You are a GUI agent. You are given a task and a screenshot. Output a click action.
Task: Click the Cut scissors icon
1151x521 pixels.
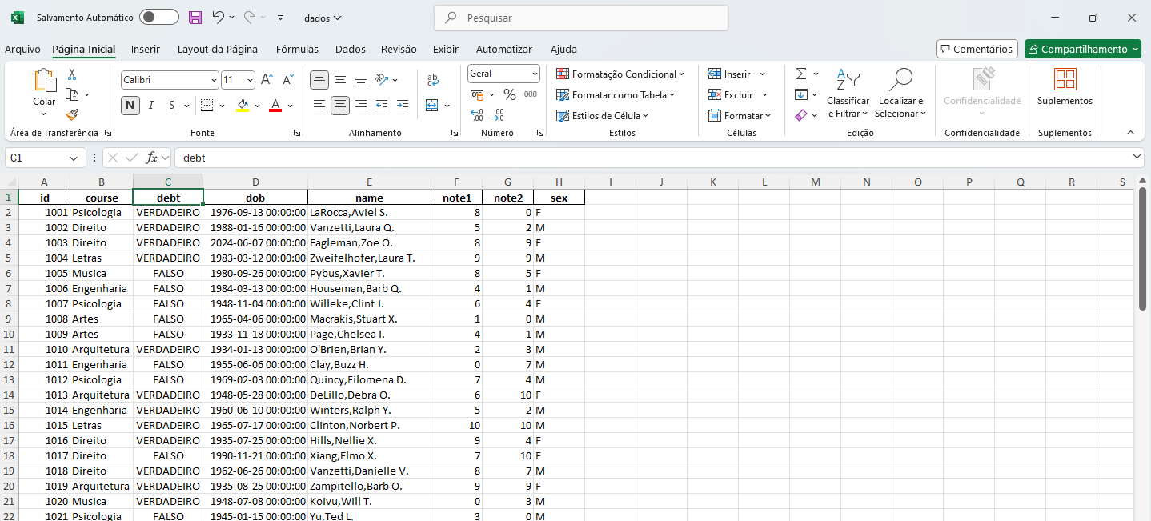tap(72, 74)
